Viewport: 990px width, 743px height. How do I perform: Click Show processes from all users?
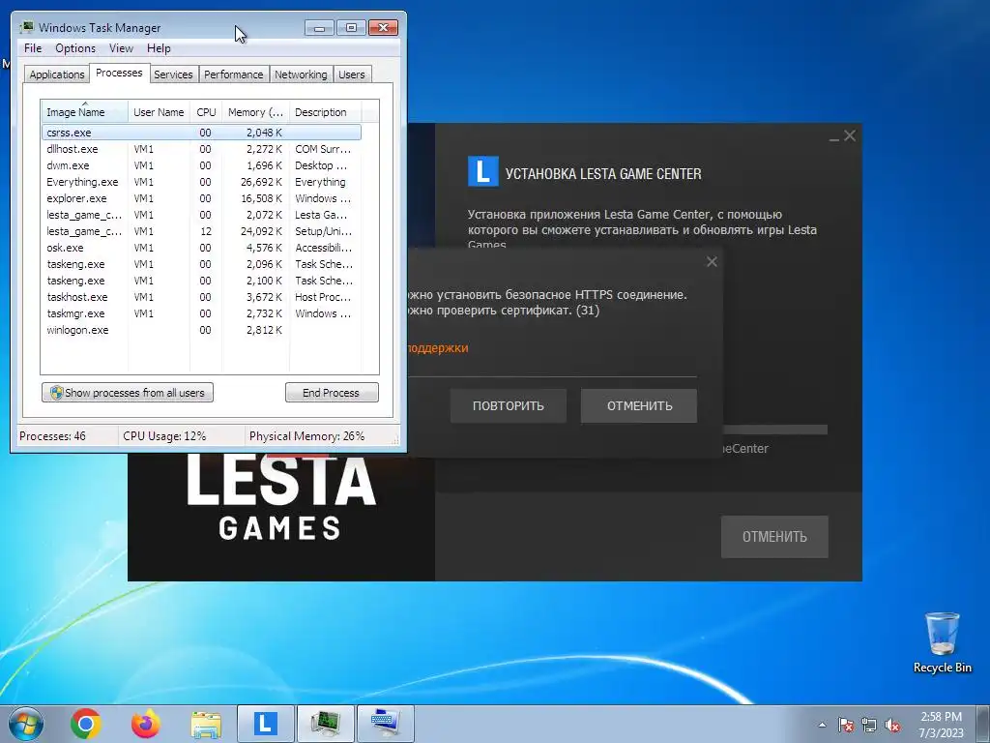(x=128, y=393)
